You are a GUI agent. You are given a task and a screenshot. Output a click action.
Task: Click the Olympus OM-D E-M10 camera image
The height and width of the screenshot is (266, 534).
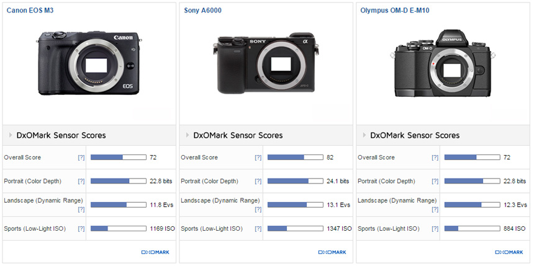(x=442, y=63)
